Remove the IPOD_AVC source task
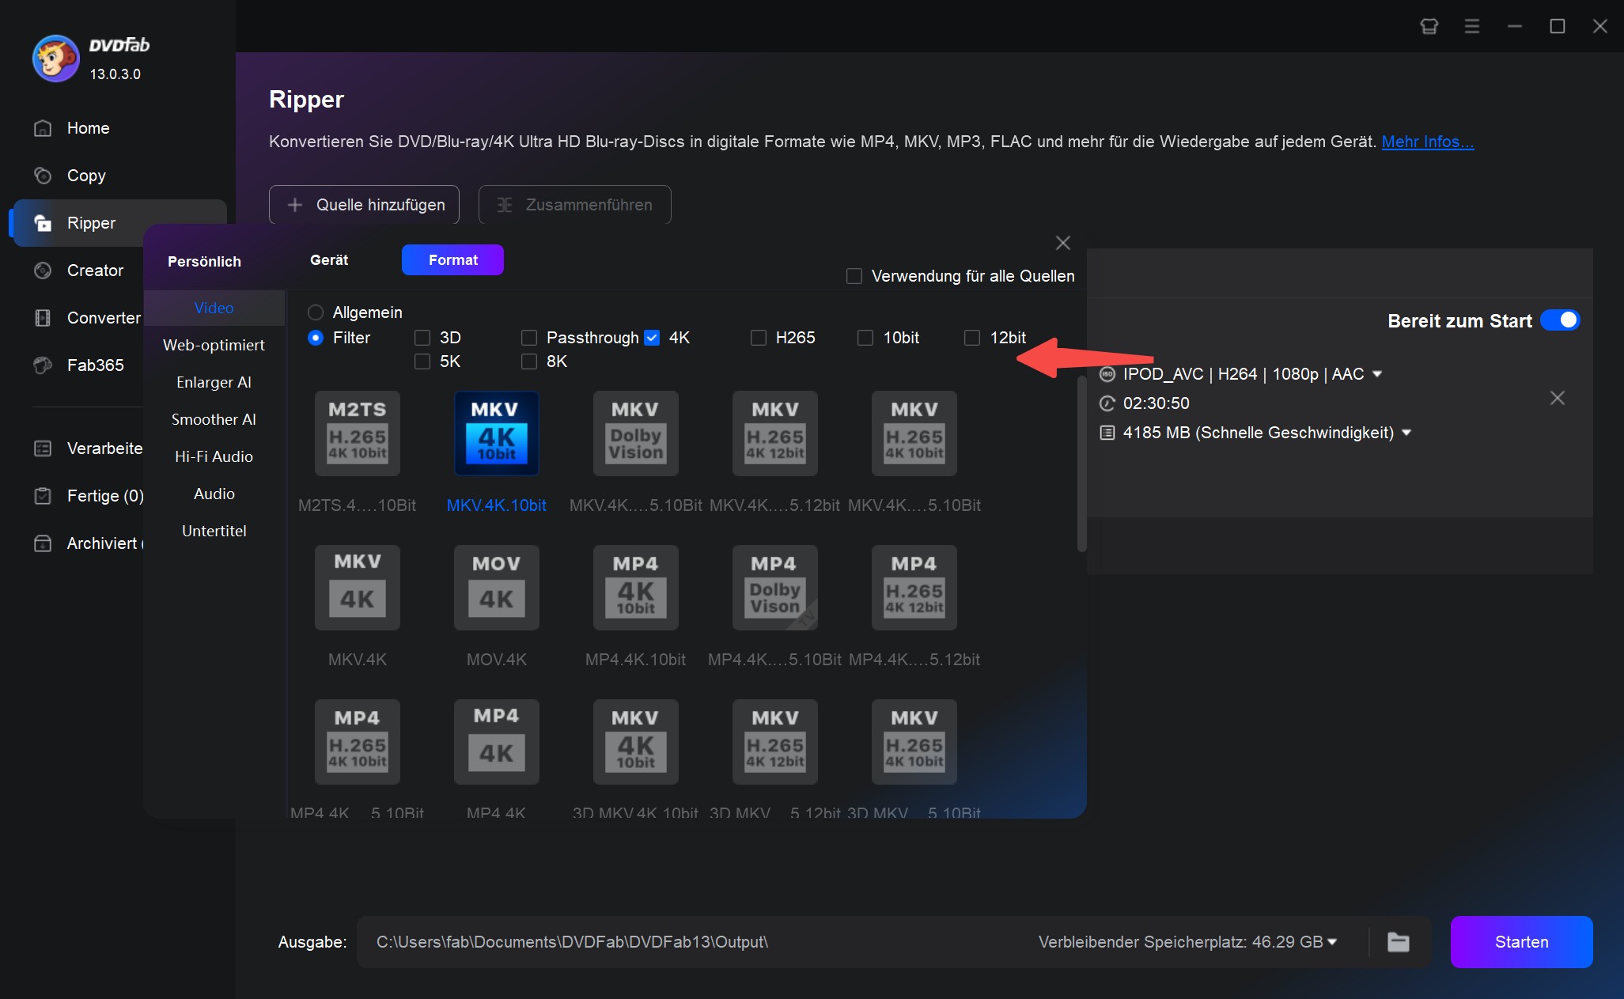 [1558, 398]
